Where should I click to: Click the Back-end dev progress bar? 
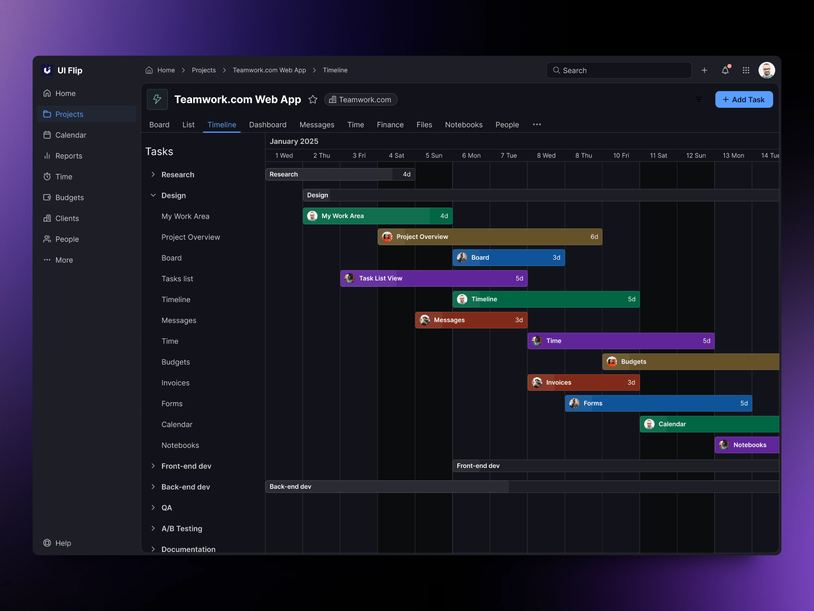[x=522, y=487]
